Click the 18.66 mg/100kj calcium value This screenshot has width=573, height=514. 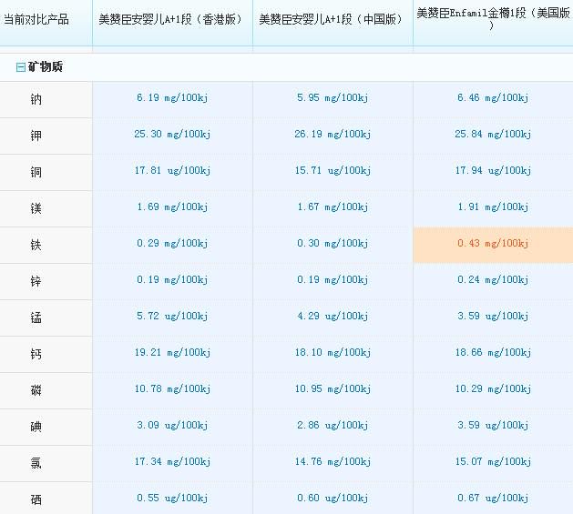pos(493,353)
